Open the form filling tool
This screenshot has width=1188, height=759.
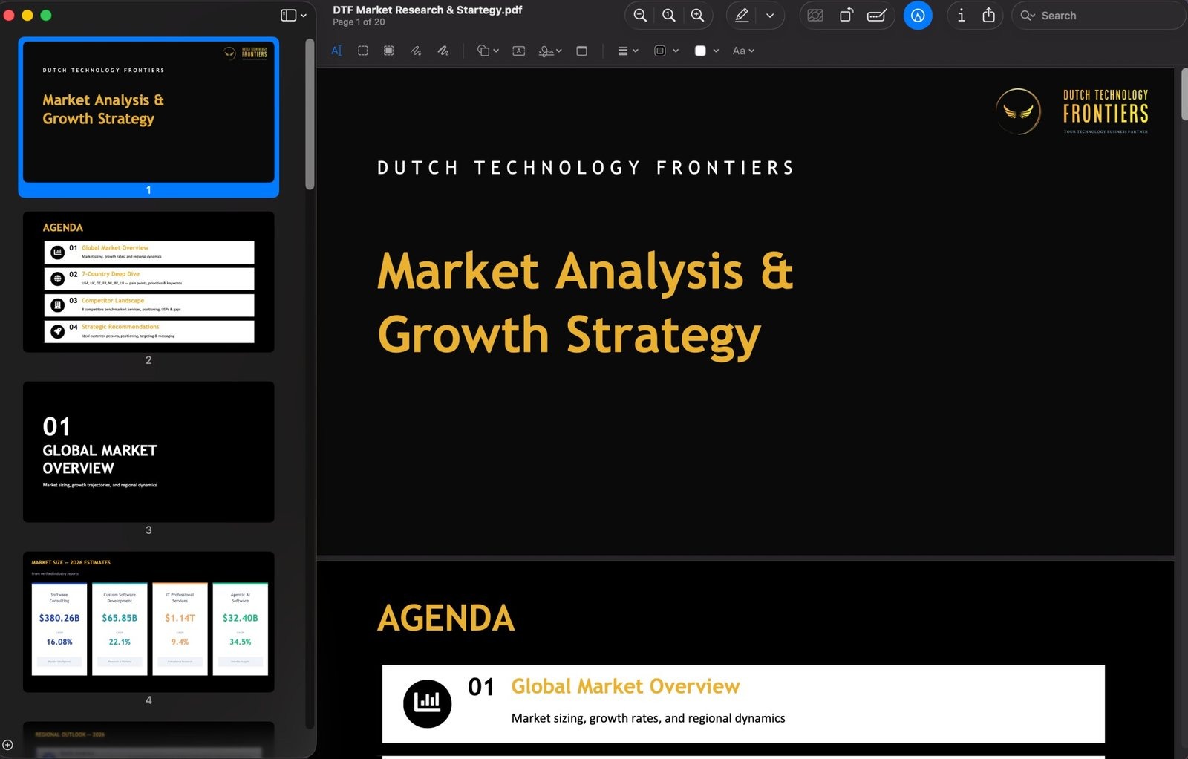pyautogui.click(x=877, y=16)
